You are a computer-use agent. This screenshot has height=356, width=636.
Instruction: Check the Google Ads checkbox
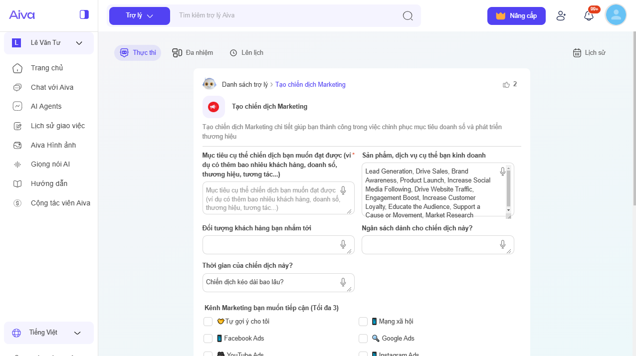point(363,339)
